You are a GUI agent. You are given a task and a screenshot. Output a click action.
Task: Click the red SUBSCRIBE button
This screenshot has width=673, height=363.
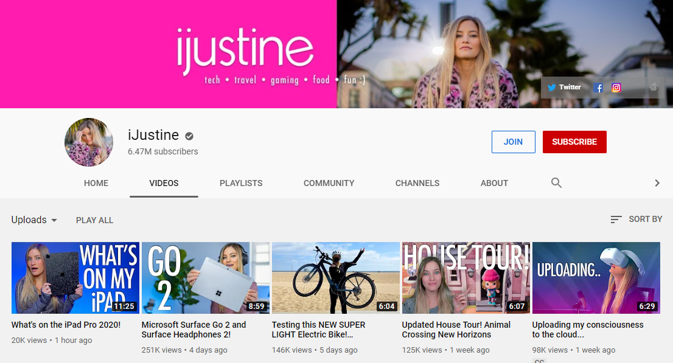tap(574, 142)
